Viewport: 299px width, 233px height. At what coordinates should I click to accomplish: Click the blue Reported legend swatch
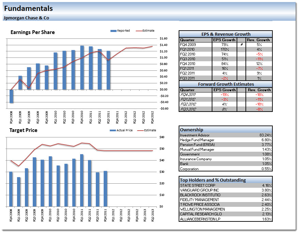point(114,31)
